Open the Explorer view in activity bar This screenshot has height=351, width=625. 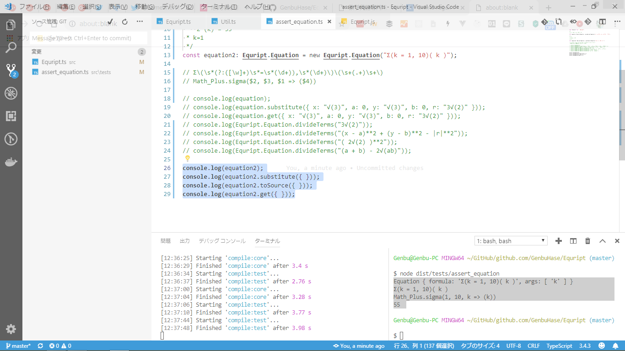point(11,26)
